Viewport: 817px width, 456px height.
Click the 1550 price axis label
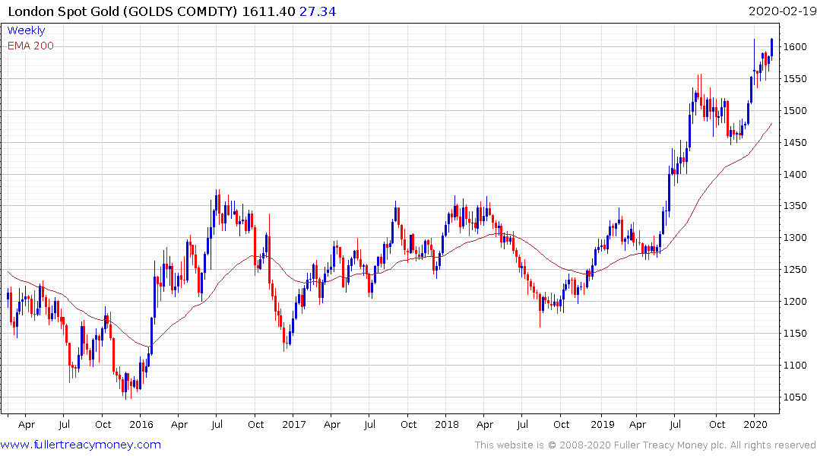pyautogui.click(x=795, y=79)
